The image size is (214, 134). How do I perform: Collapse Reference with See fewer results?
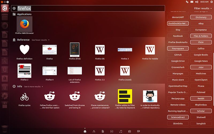pos(40,40)
